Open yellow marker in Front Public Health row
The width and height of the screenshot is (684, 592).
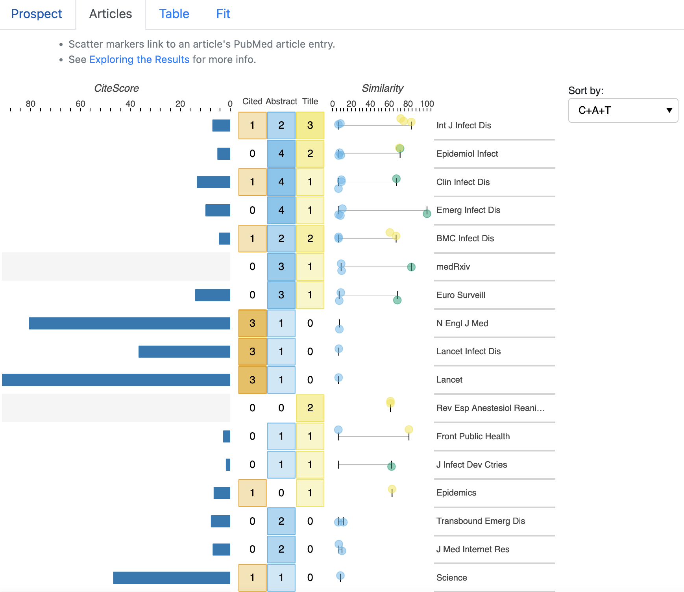click(409, 429)
